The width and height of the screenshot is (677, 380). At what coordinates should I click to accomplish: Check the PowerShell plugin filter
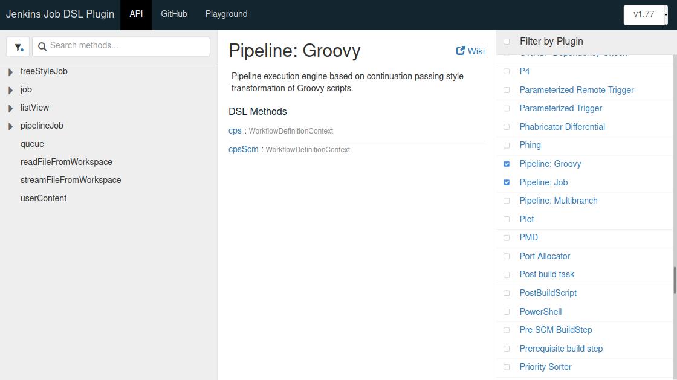(507, 312)
